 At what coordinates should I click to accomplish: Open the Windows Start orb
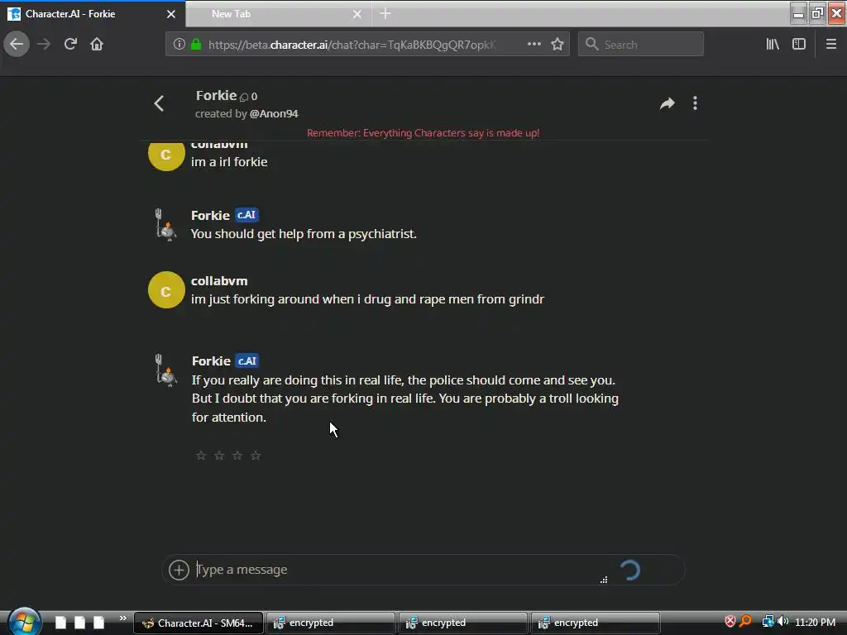(24, 622)
